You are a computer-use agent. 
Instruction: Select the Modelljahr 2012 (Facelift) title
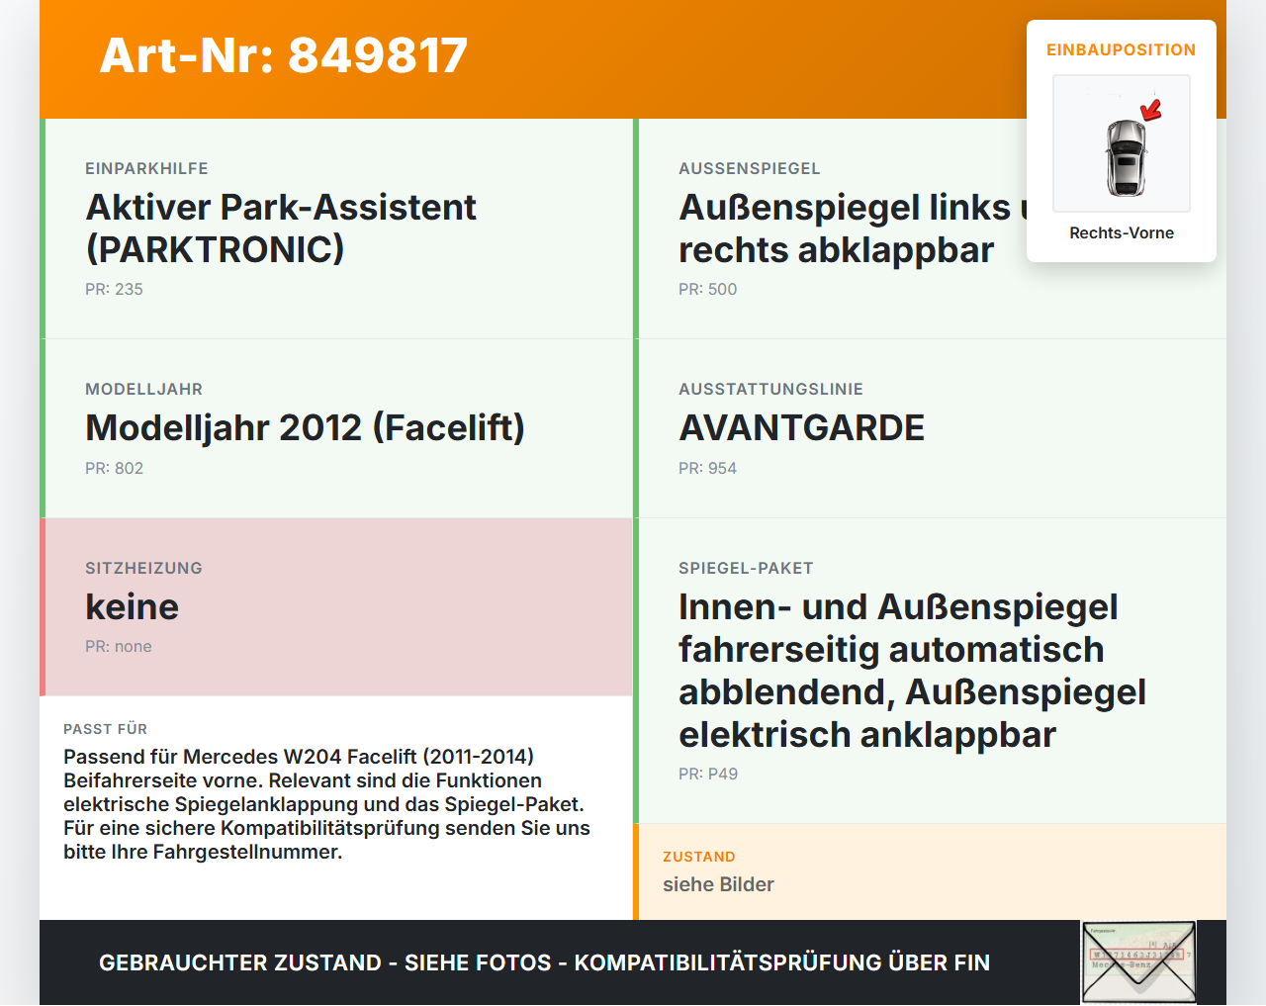(x=306, y=428)
